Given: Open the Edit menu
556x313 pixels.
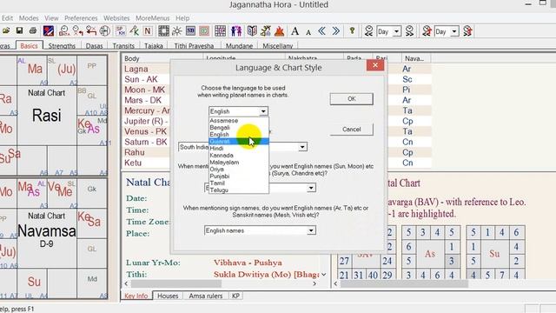Looking at the screenshot, I should [7, 18].
